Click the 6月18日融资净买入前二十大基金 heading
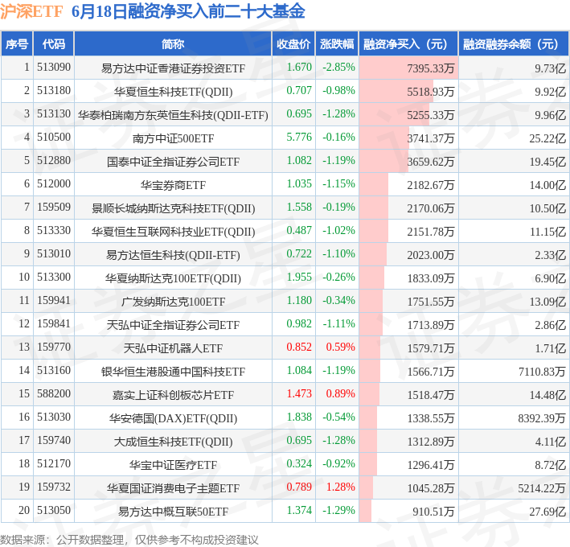The image size is (570, 547). 188,11
